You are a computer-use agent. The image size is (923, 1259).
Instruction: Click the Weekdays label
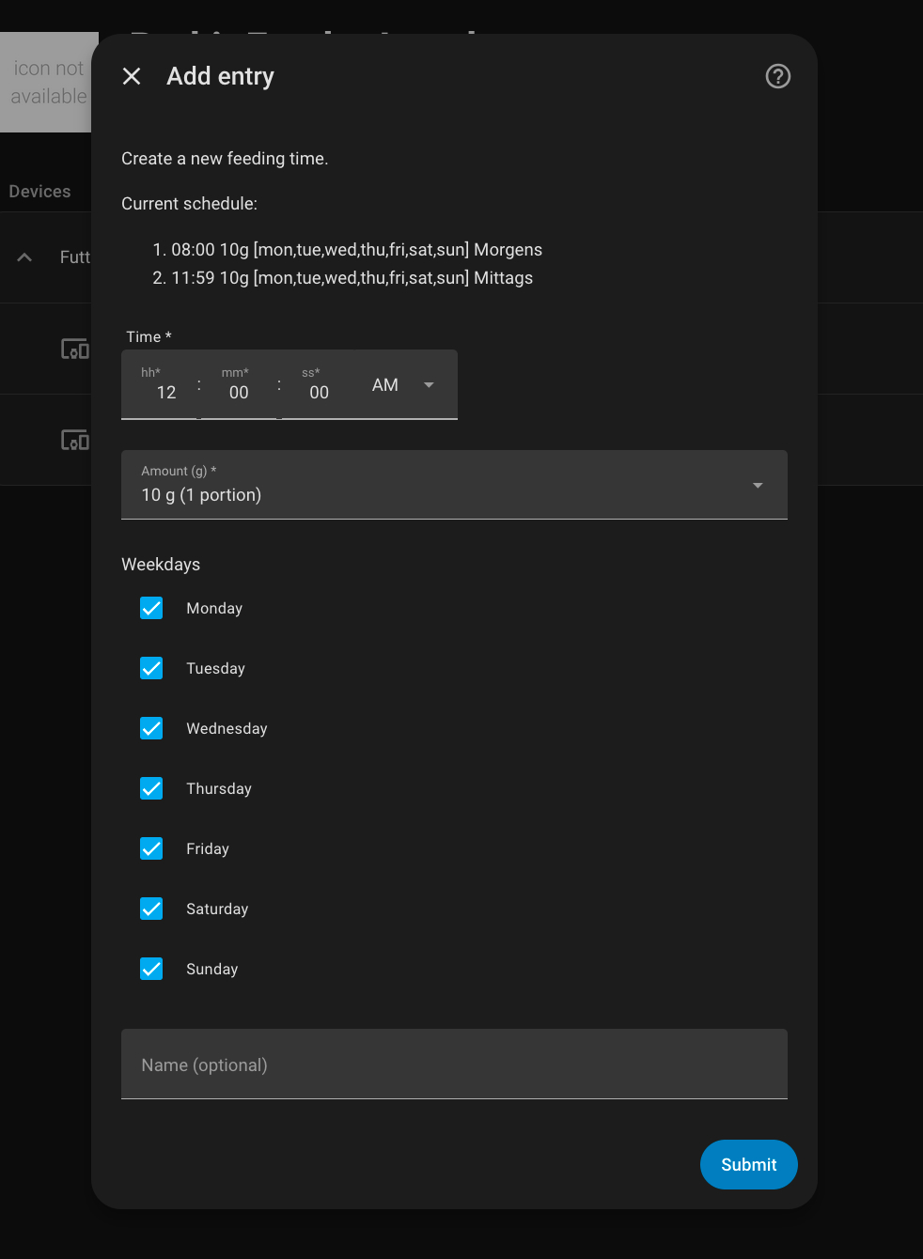pos(161,565)
